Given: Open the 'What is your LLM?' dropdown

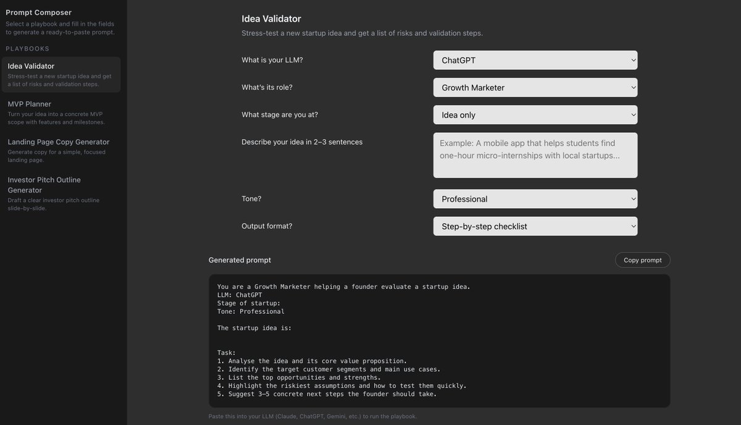Looking at the screenshot, I should pos(535,61).
